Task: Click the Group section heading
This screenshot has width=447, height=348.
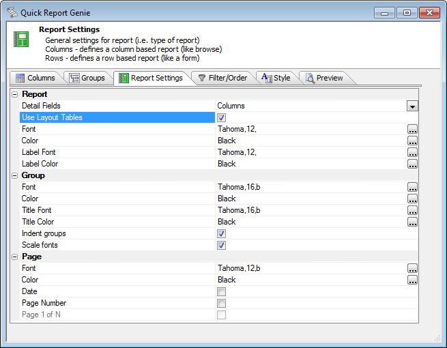Action: point(33,175)
